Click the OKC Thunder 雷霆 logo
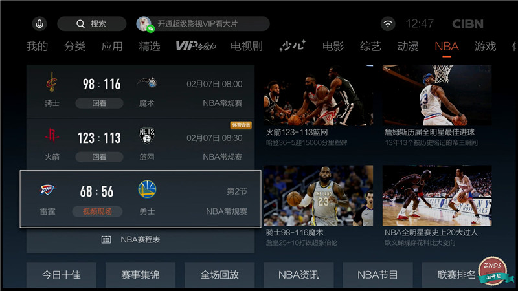Screen dimensions: 518x291 (x=47, y=189)
